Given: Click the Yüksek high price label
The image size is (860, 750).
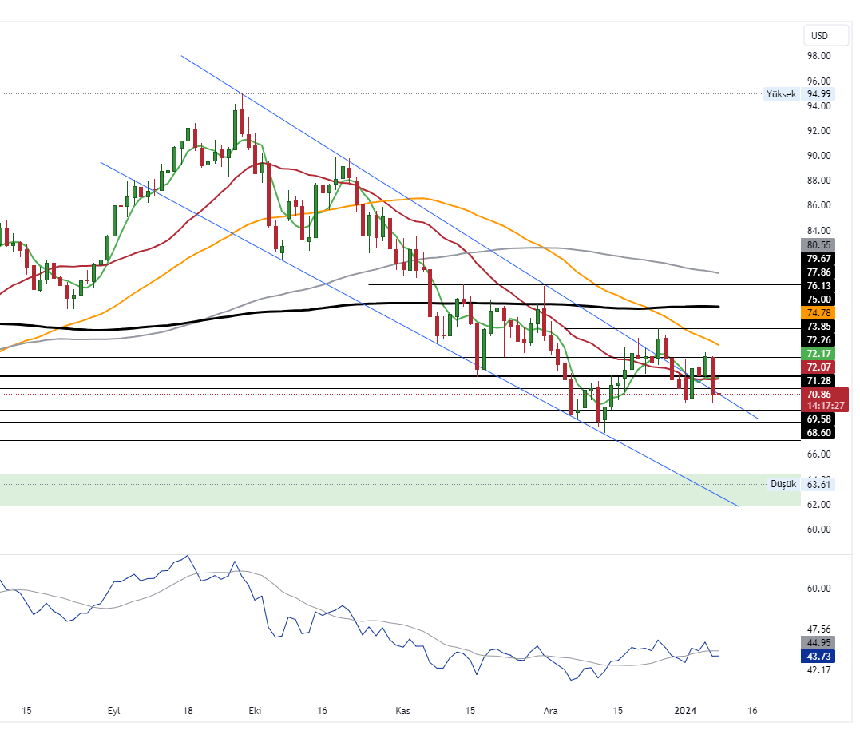Looking at the screenshot, I should coord(780,94).
